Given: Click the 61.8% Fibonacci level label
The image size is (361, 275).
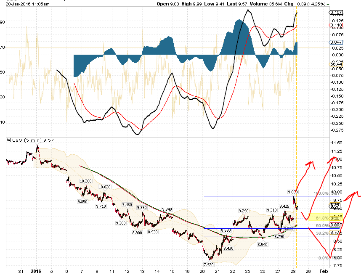Looking at the screenshot, I should tap(322, 218).
